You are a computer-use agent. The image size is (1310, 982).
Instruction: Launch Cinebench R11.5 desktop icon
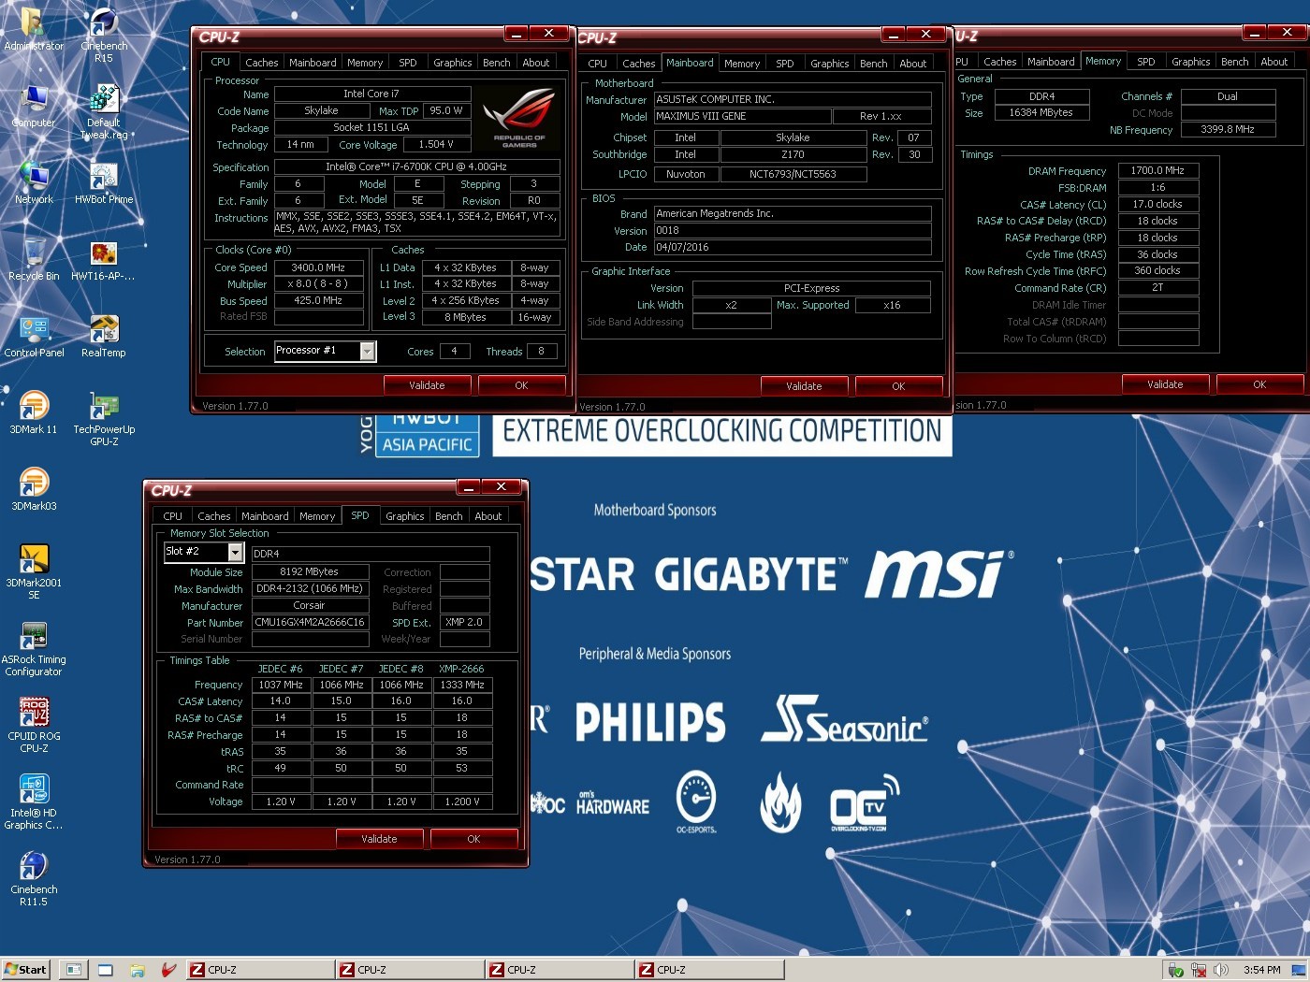34,878
